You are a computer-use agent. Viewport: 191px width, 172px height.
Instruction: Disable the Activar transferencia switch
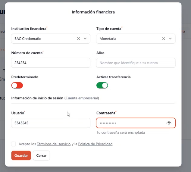pos(102,85)
